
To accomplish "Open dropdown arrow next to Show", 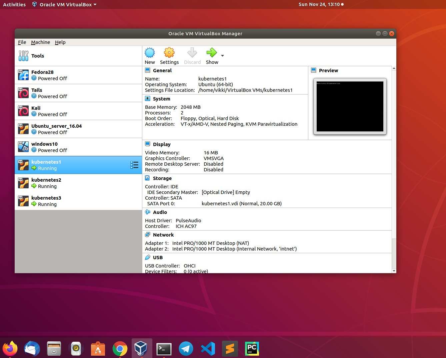I will [x=222, y=56].
